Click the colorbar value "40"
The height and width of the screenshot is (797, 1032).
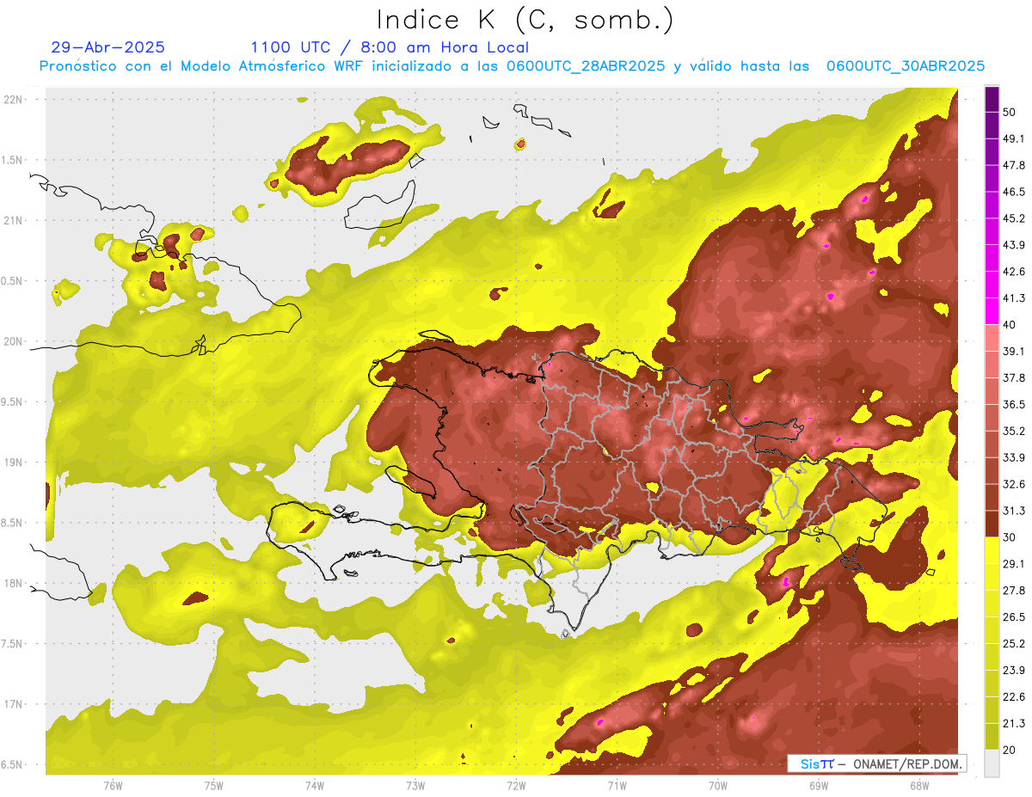point(1010,325)
